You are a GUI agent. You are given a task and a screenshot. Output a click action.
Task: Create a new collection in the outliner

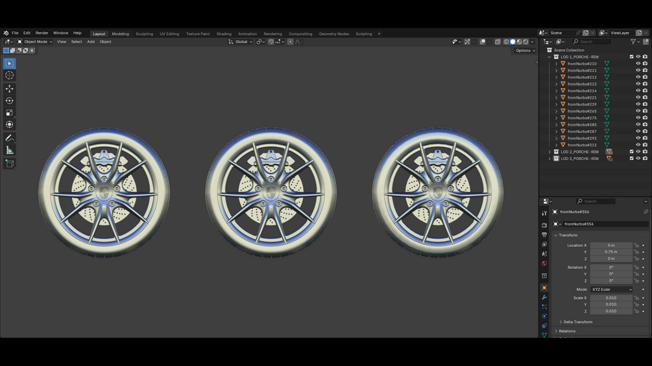point(646,41)
